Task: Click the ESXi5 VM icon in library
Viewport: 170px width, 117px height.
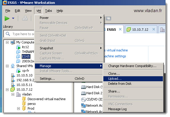Action: (18, 56)
